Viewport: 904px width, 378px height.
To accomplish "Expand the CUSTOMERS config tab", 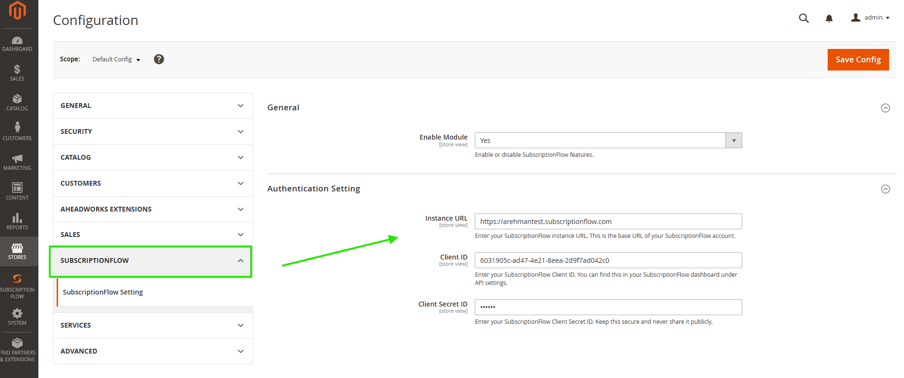I will point(153,183).
